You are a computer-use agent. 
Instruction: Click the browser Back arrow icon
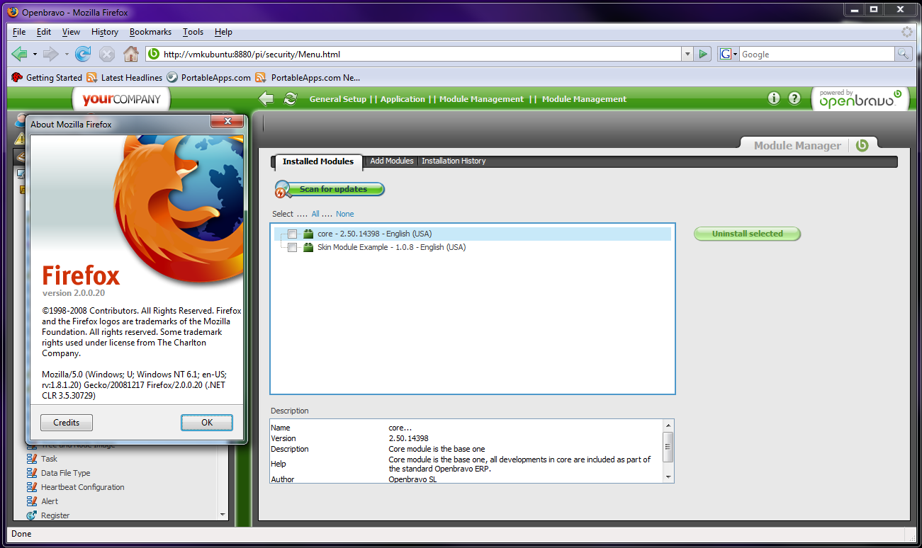pos(19,54)
